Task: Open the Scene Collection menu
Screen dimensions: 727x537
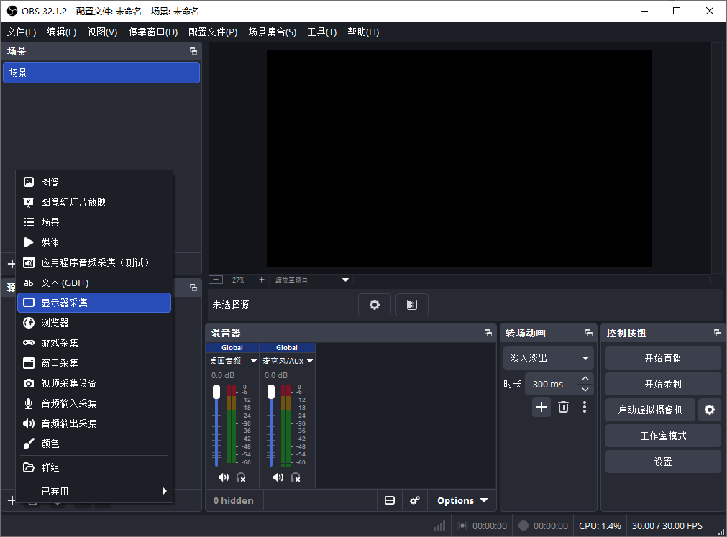Action: [x=272, y=32]
